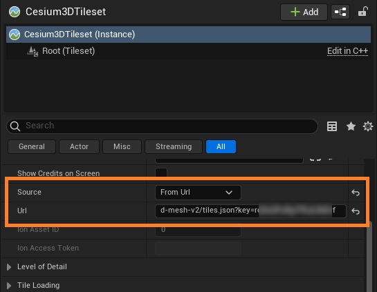Click the Show Credits on Screen label
The image size is (377, 292).
(58, 173)
